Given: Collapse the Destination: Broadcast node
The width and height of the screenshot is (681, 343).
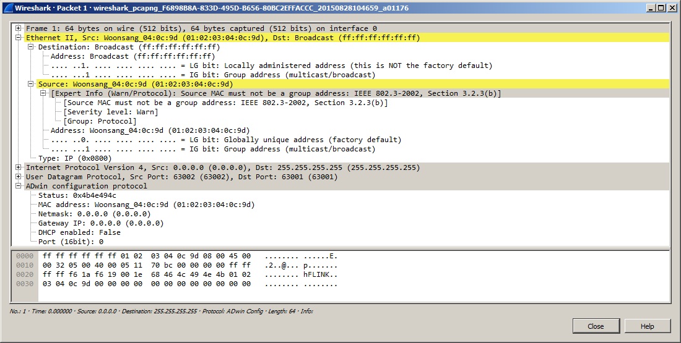Looking at the screenshot, I should [x=31, y=47].
